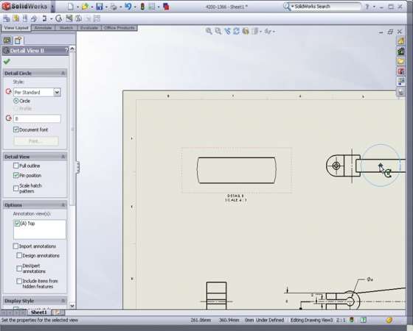Click the Standard 3 View toolbar icon

pos(7,18)
